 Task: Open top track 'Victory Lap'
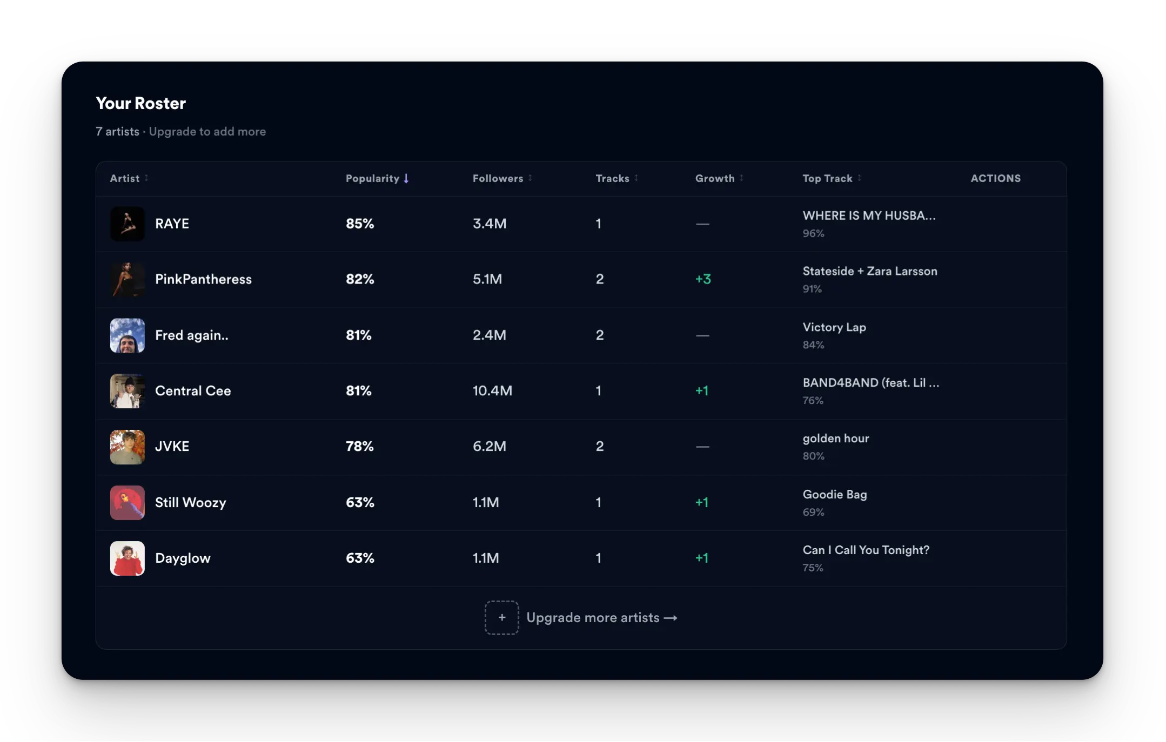point(834,327)
